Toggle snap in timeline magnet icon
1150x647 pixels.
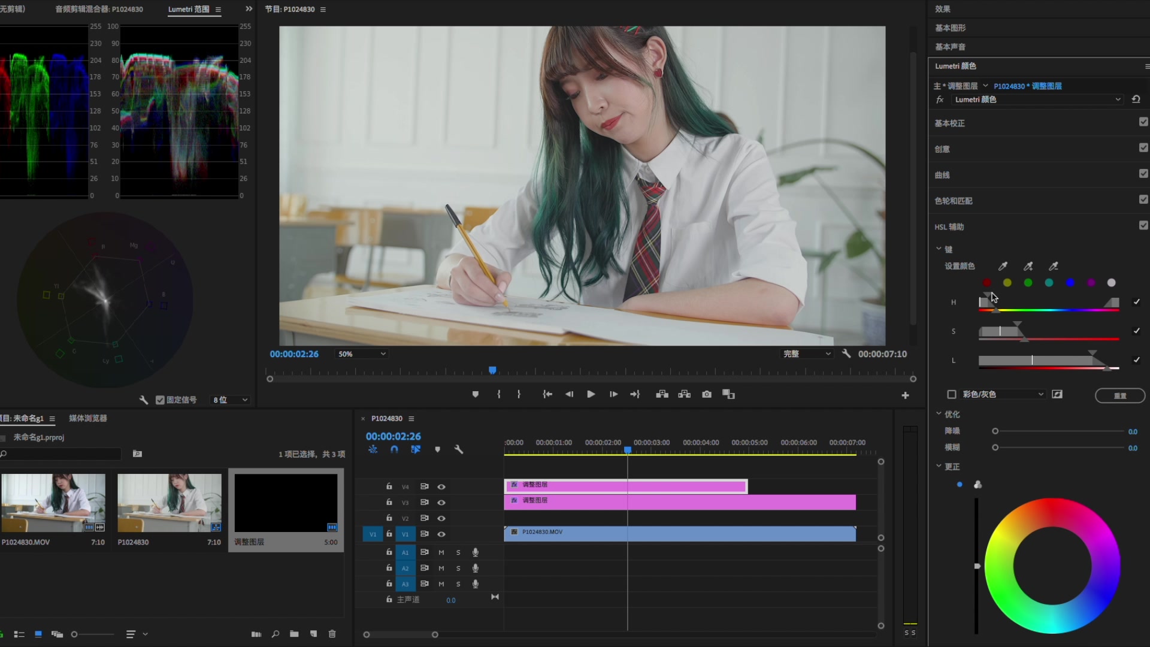(x=394, y=449)
